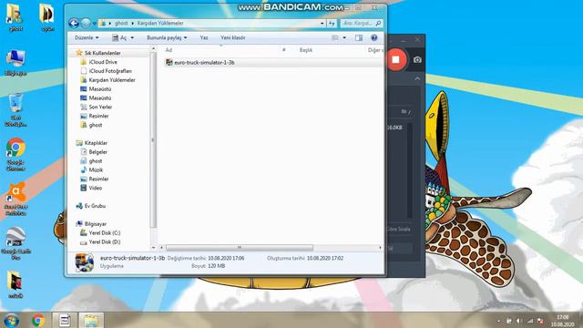Viewport: 583px width, 328px height.
Task: Click the Forward navigation arrow in Explorer
Action: (86, 24)
